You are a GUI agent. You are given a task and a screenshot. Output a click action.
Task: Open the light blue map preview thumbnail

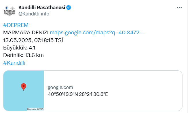point(24,91)
